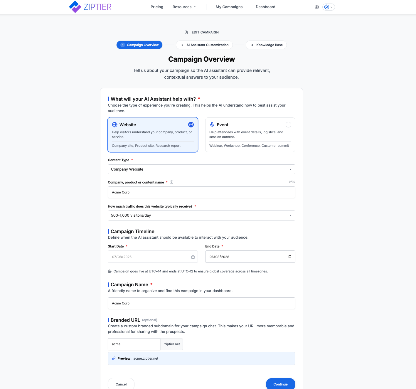This screenshot has height=389, width=416.
Task: Click the microphone icon on Event card
Action: [212, 125]
